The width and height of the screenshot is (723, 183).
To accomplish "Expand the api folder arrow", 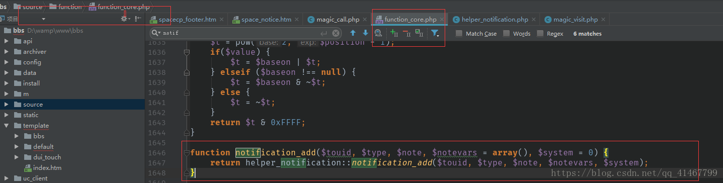I will 7,41.
